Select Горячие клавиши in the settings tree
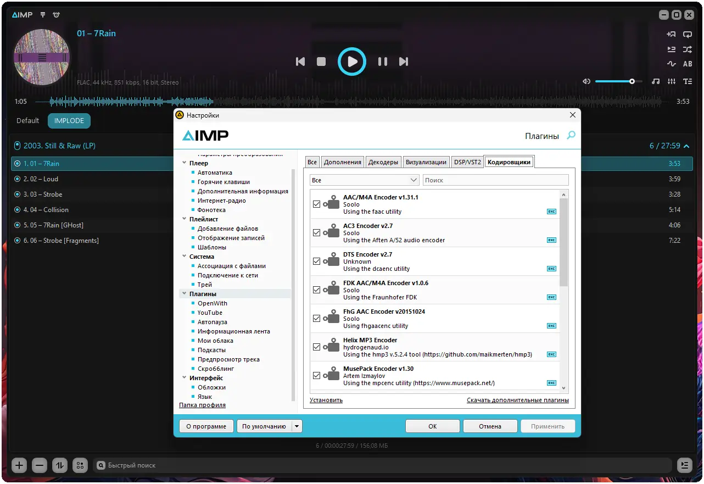This screenshot has width=704, height=484. pyautogui.click(x=224, y=182)
